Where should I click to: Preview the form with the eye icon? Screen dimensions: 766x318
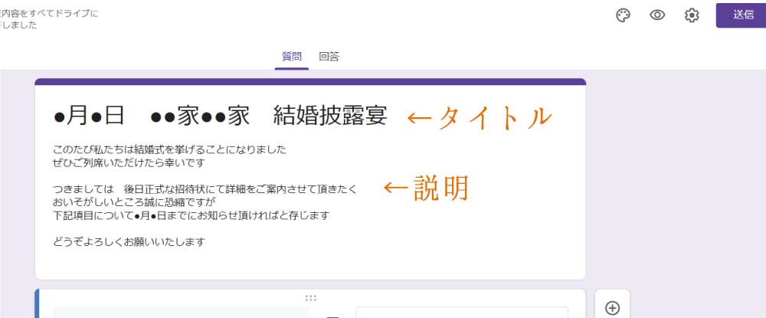pyautogui.click(x=656, y=15)
